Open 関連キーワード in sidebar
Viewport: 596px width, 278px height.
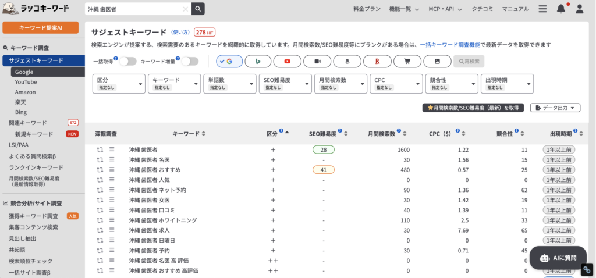coord(28,123)
